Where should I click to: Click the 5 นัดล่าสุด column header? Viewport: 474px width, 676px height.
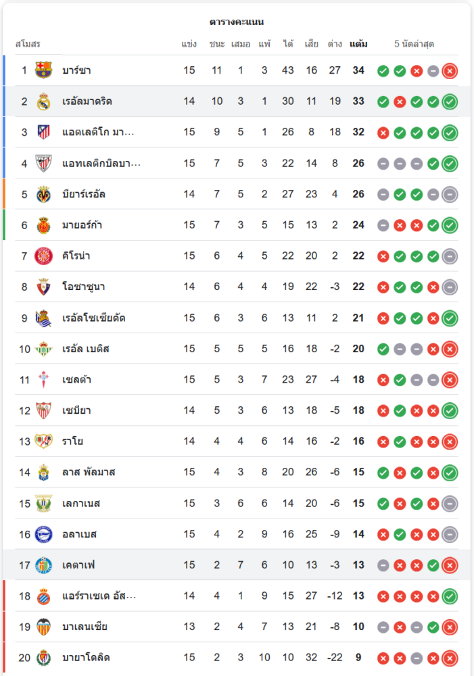[414, 45]
